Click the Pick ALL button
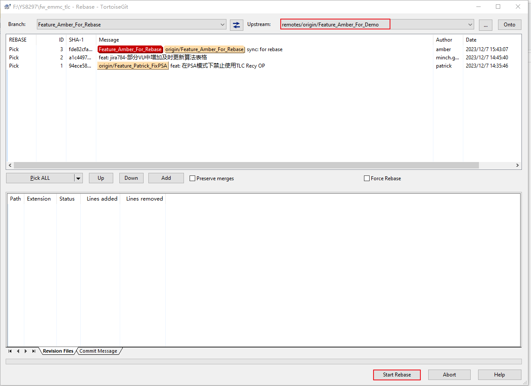Screen dimensions: 531x386 pos(40,178)
